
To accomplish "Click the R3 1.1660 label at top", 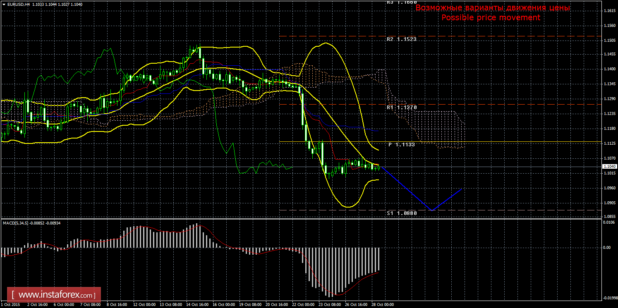I will (x=401, y=2).
